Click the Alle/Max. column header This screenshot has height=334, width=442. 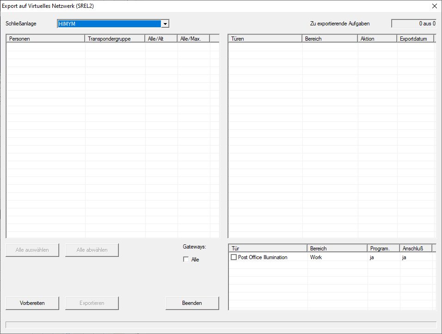point(193,39)
